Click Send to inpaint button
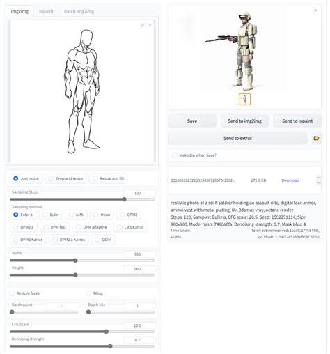This screenshot has width=330, height=354. 297,121
